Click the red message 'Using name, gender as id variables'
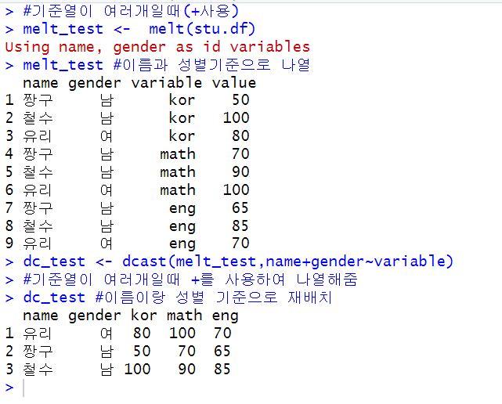Screen dimensions: 502x404 coord(157,47)
